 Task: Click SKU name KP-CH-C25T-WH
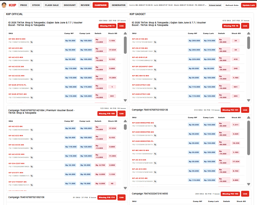16,163
